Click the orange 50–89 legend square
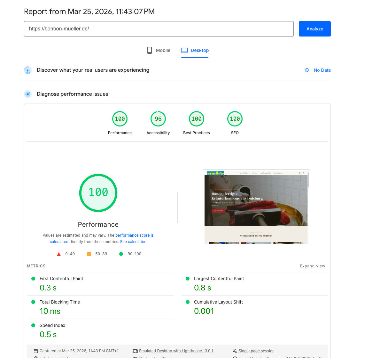Image resolution: width=380 pixels, height=358 pixels. click(x=89, y=254)
